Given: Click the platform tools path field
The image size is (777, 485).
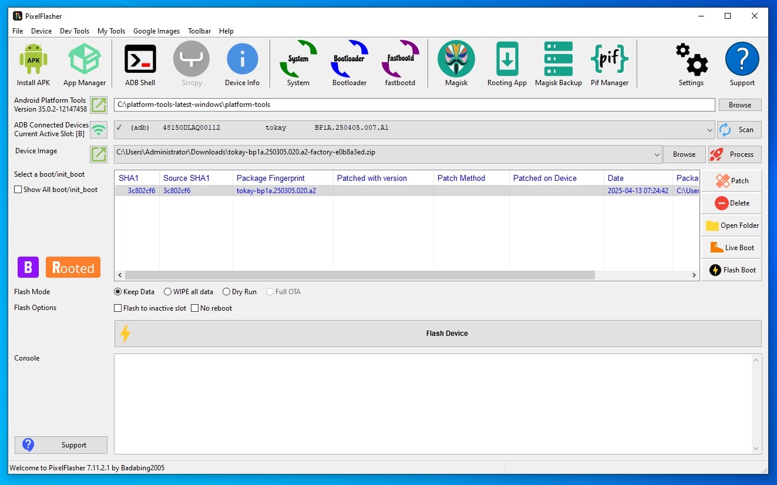Looking at the screenshot, I should point(414,105).
